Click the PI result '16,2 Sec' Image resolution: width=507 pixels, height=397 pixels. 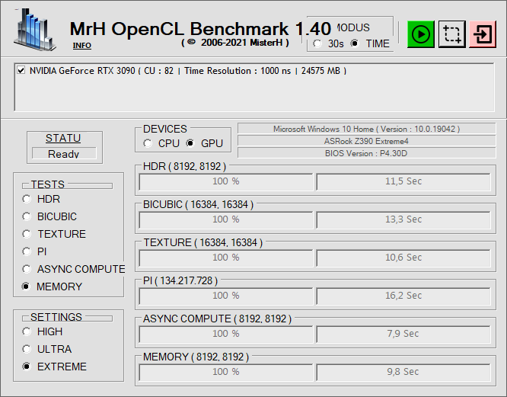[x=403, y=296]
